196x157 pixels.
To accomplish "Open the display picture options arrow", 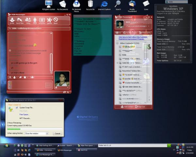I will click(x=68, y=87).
